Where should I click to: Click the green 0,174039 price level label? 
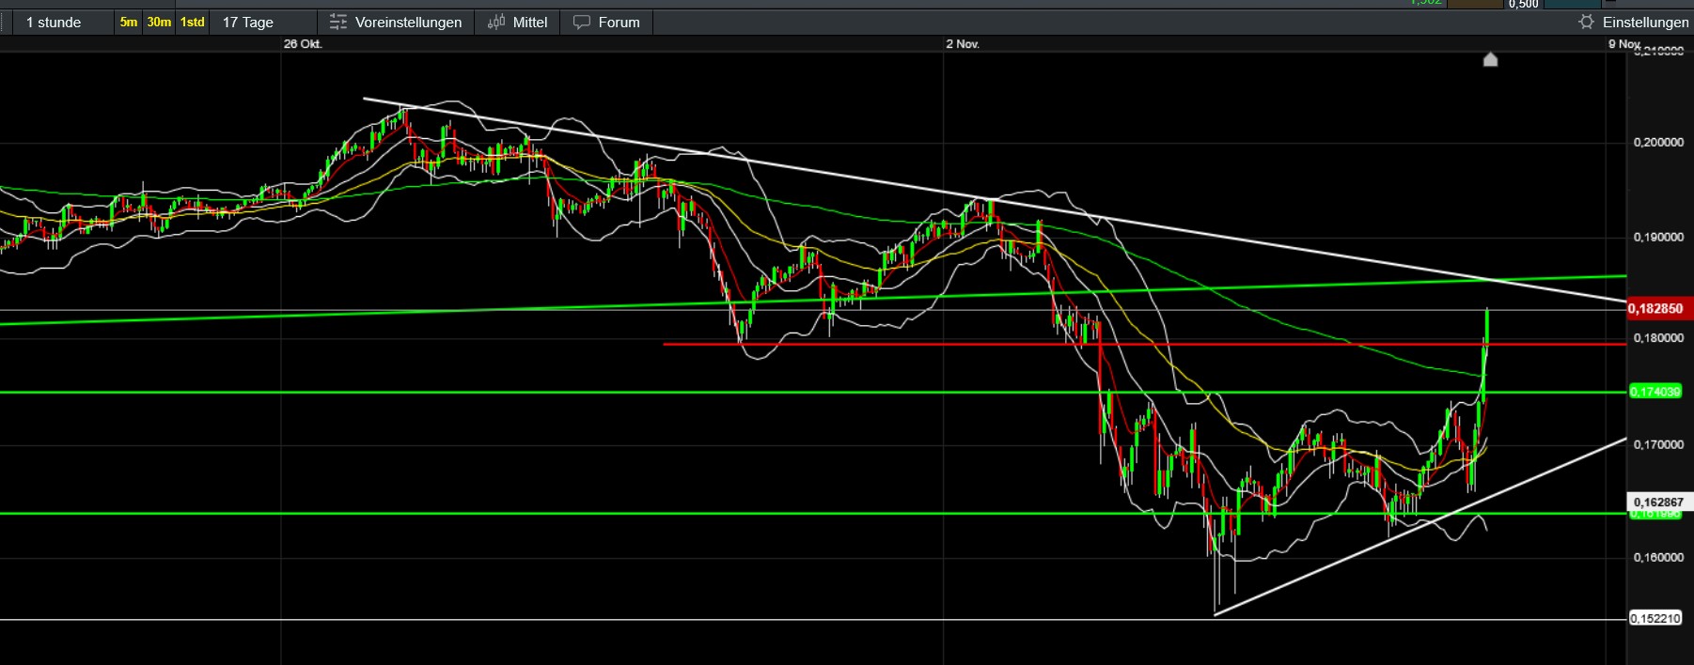[1655, 392]
